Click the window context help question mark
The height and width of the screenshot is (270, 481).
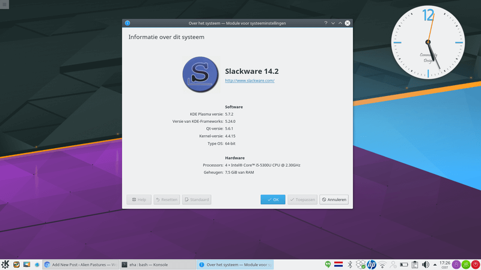click(325, 23)
